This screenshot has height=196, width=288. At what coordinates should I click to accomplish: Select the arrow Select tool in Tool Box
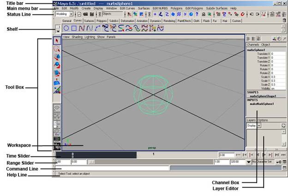point(57,41)
